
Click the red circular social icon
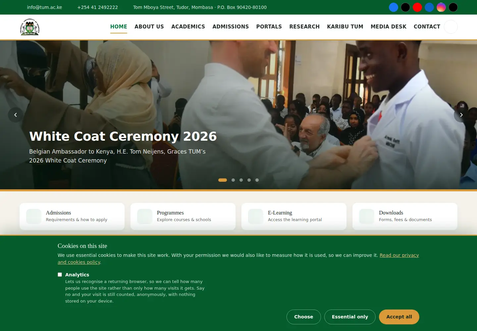click(x=417, y=7)
